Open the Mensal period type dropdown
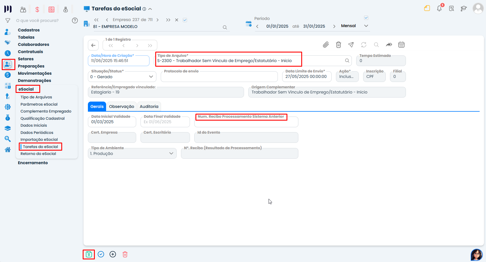The height and width of the screenshot is (262, 486). tap(355, 26)
